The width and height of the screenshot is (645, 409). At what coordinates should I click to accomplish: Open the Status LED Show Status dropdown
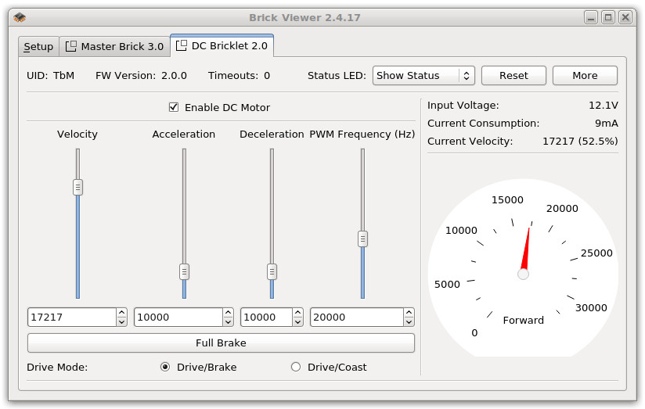point(423,76)
